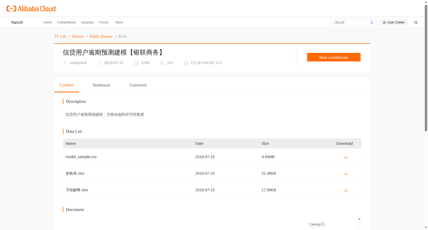The width and height of the screenshot is (428, 230).
Task: Click the file name 字段解释.xlsx
Action: [x=77, y=190]
